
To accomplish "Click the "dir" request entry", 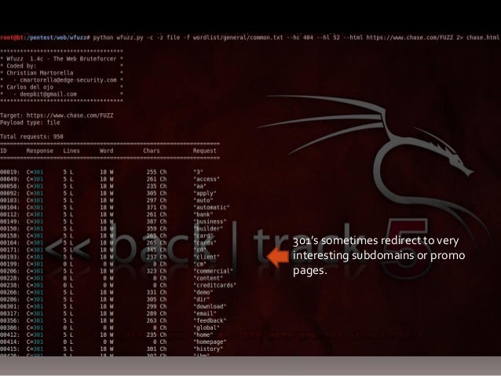I will pyautogui.click(x=201, y=299).
